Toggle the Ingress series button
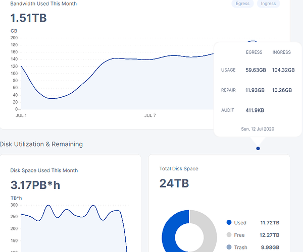This screenshot has width=303, height=252. coord(268,4)
